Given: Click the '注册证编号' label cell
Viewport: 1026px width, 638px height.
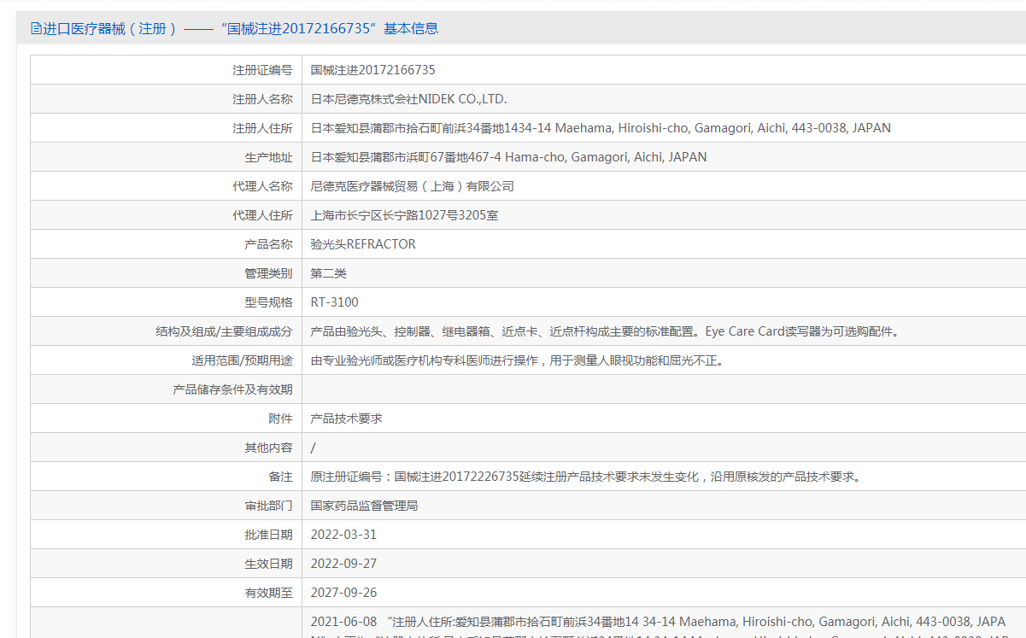Looking at the screenshot, I should (167, 70).
